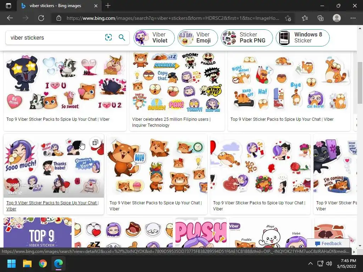Open the Favorites list icon

tap(305, 18)
